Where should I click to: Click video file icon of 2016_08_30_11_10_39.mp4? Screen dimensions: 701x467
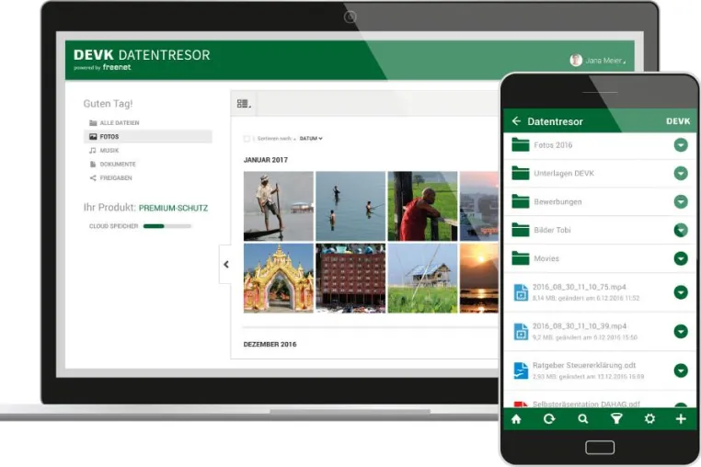(x=521, y=332)
